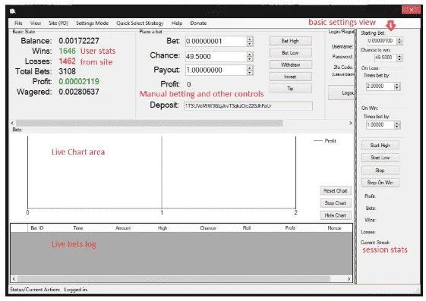426x301 pixels.
Task: Click the Reset Chart button
Action: point(336,190)
